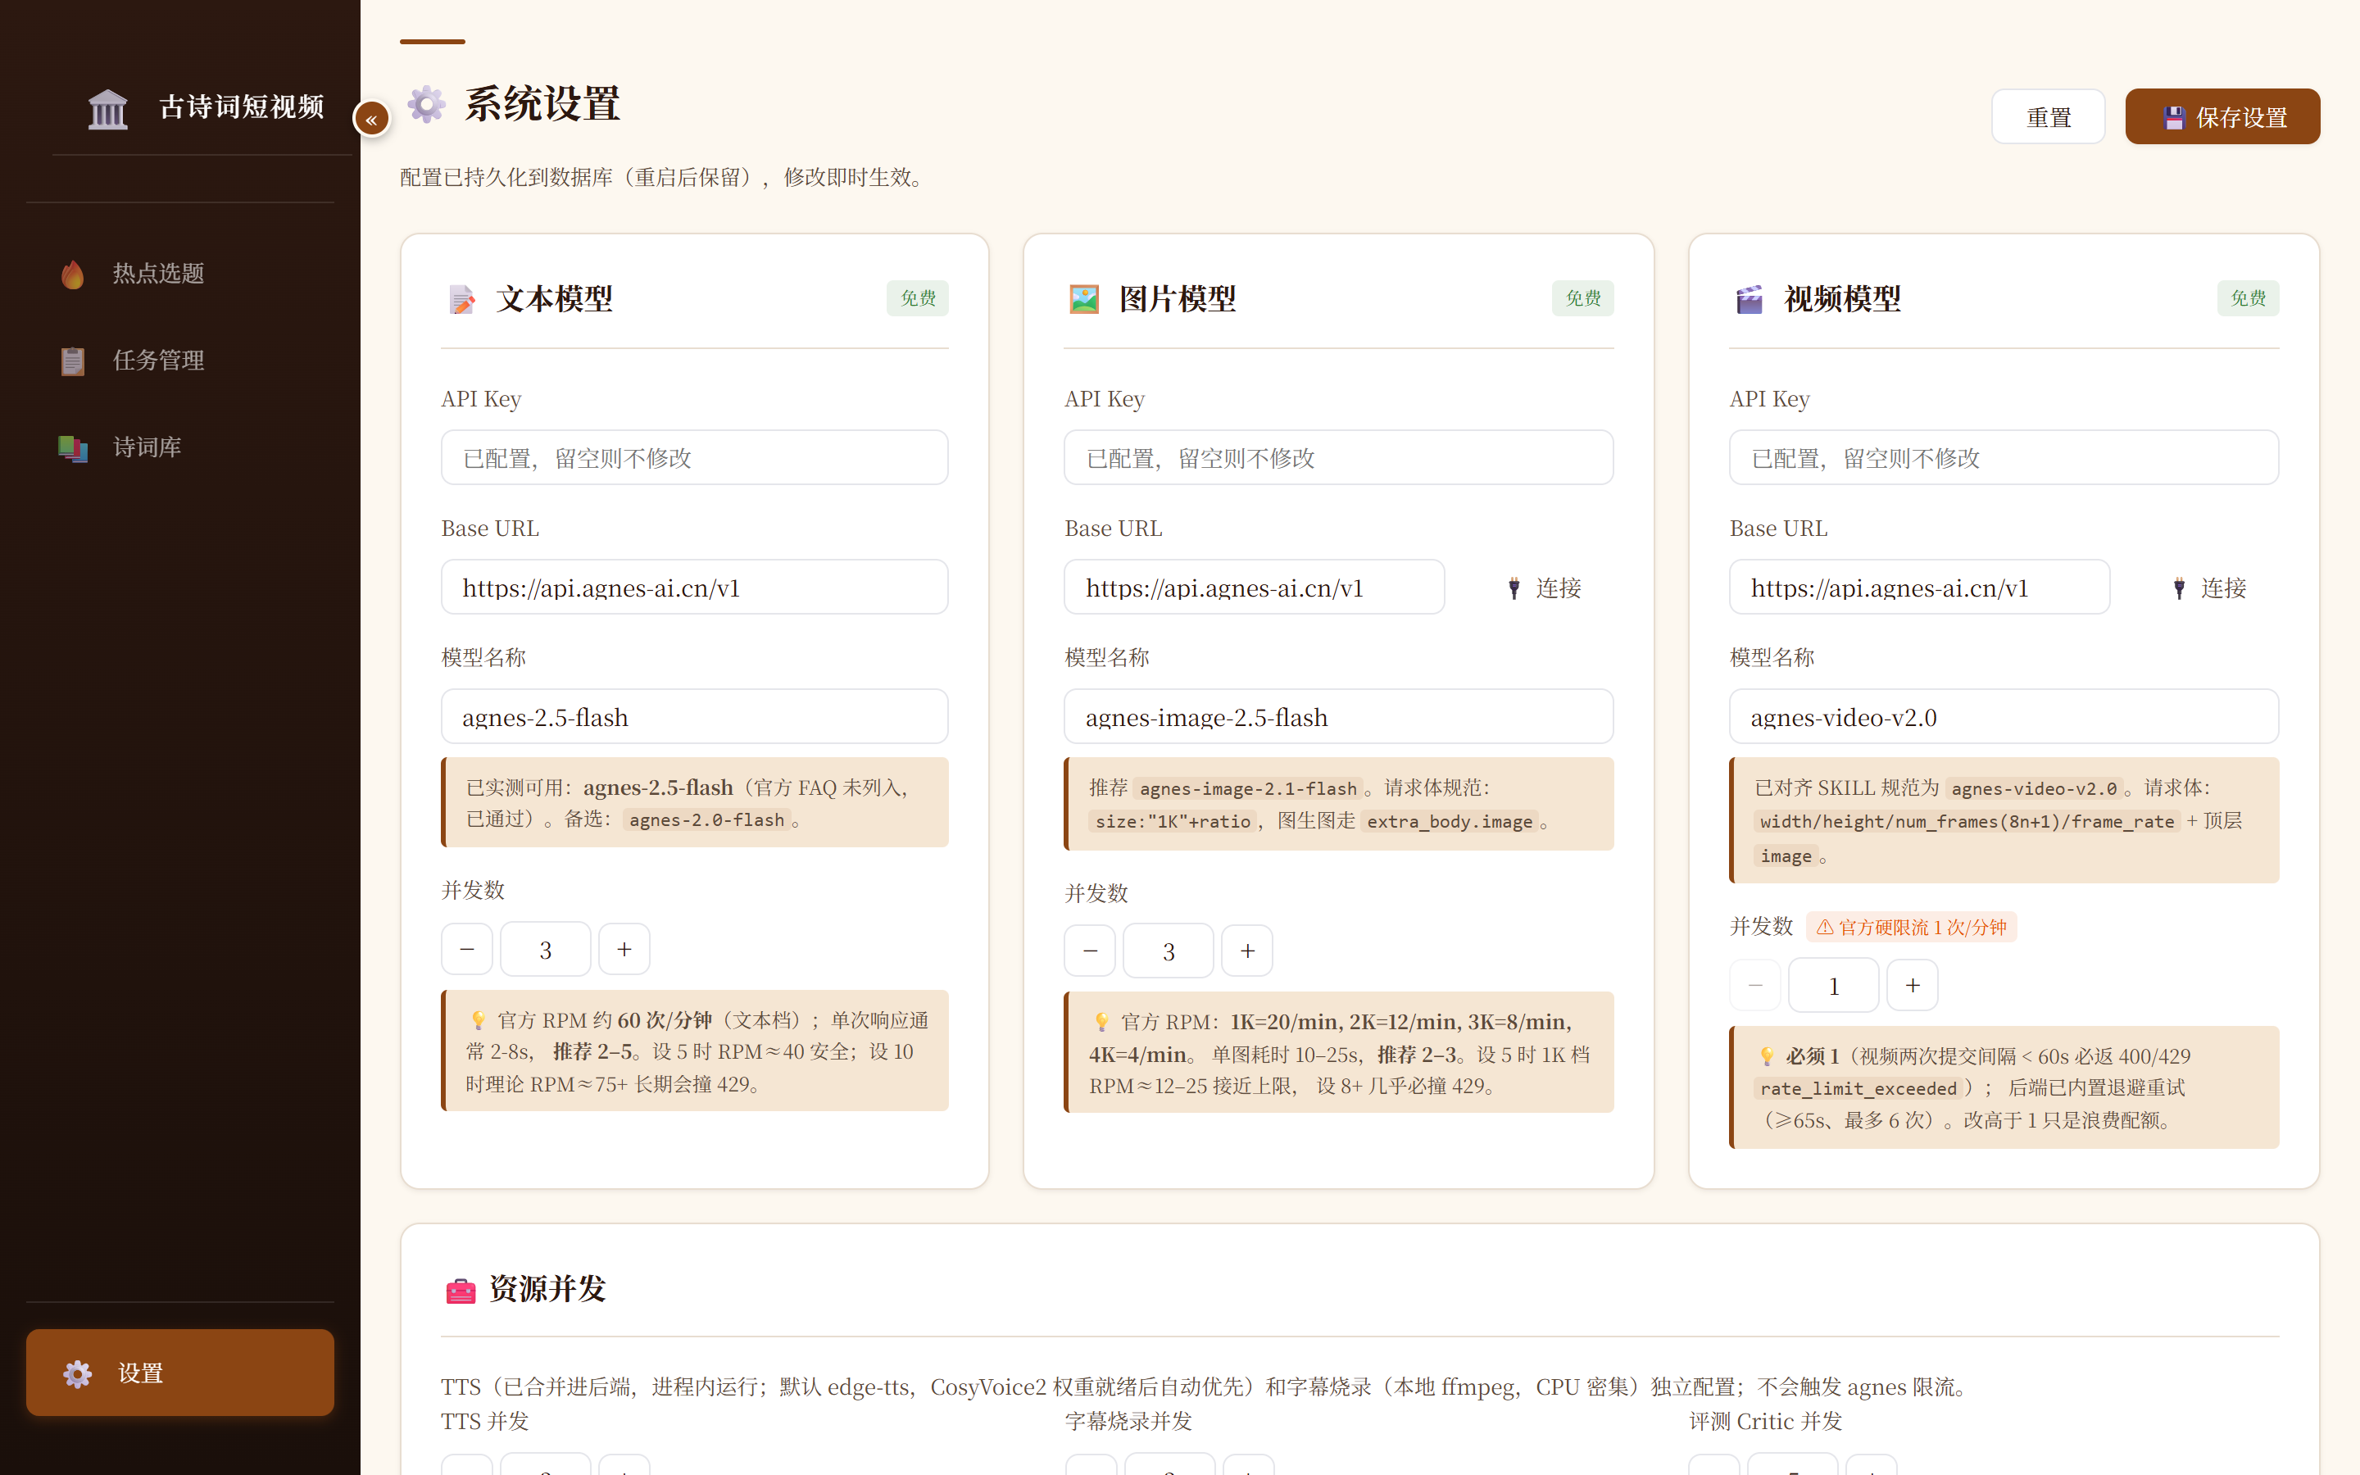The width and height of the screenshot is (2360, 1475).
Task: Increase video model concurrency with plus
Action: (x=1913, y=985)
